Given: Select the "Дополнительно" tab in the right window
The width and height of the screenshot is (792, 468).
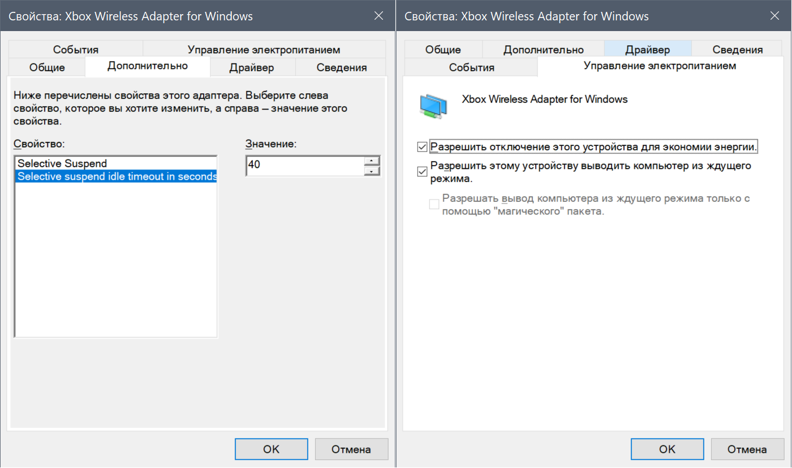Looking at the screenshot, I should click(x=543, y=50).
